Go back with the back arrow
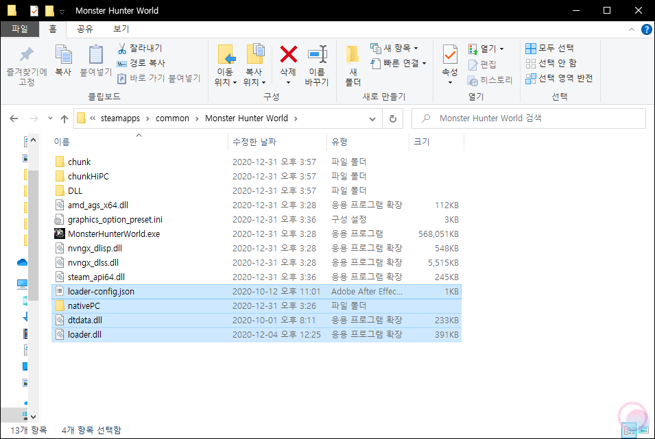The image size is (655, 439). tap(14, 118)
